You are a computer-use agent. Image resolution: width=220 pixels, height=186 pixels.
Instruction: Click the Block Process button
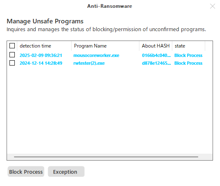(x=26, y=172)
